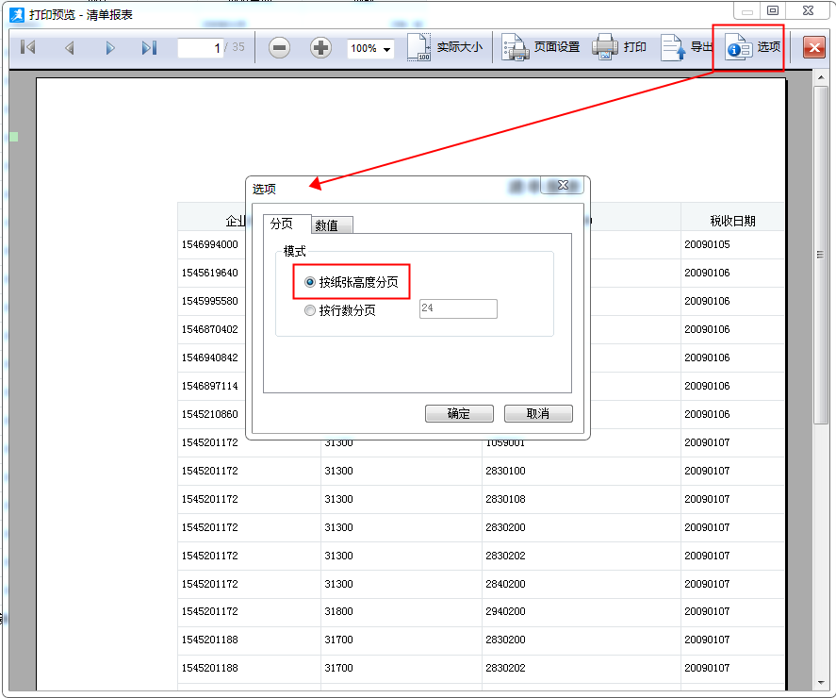
Task: Select 按行数分页 radio option
Action: point(310,310)
